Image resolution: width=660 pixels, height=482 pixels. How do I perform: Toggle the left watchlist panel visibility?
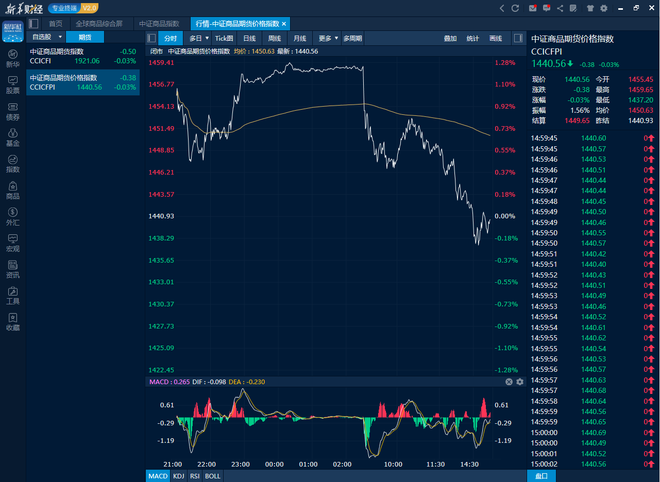[34, 24]
